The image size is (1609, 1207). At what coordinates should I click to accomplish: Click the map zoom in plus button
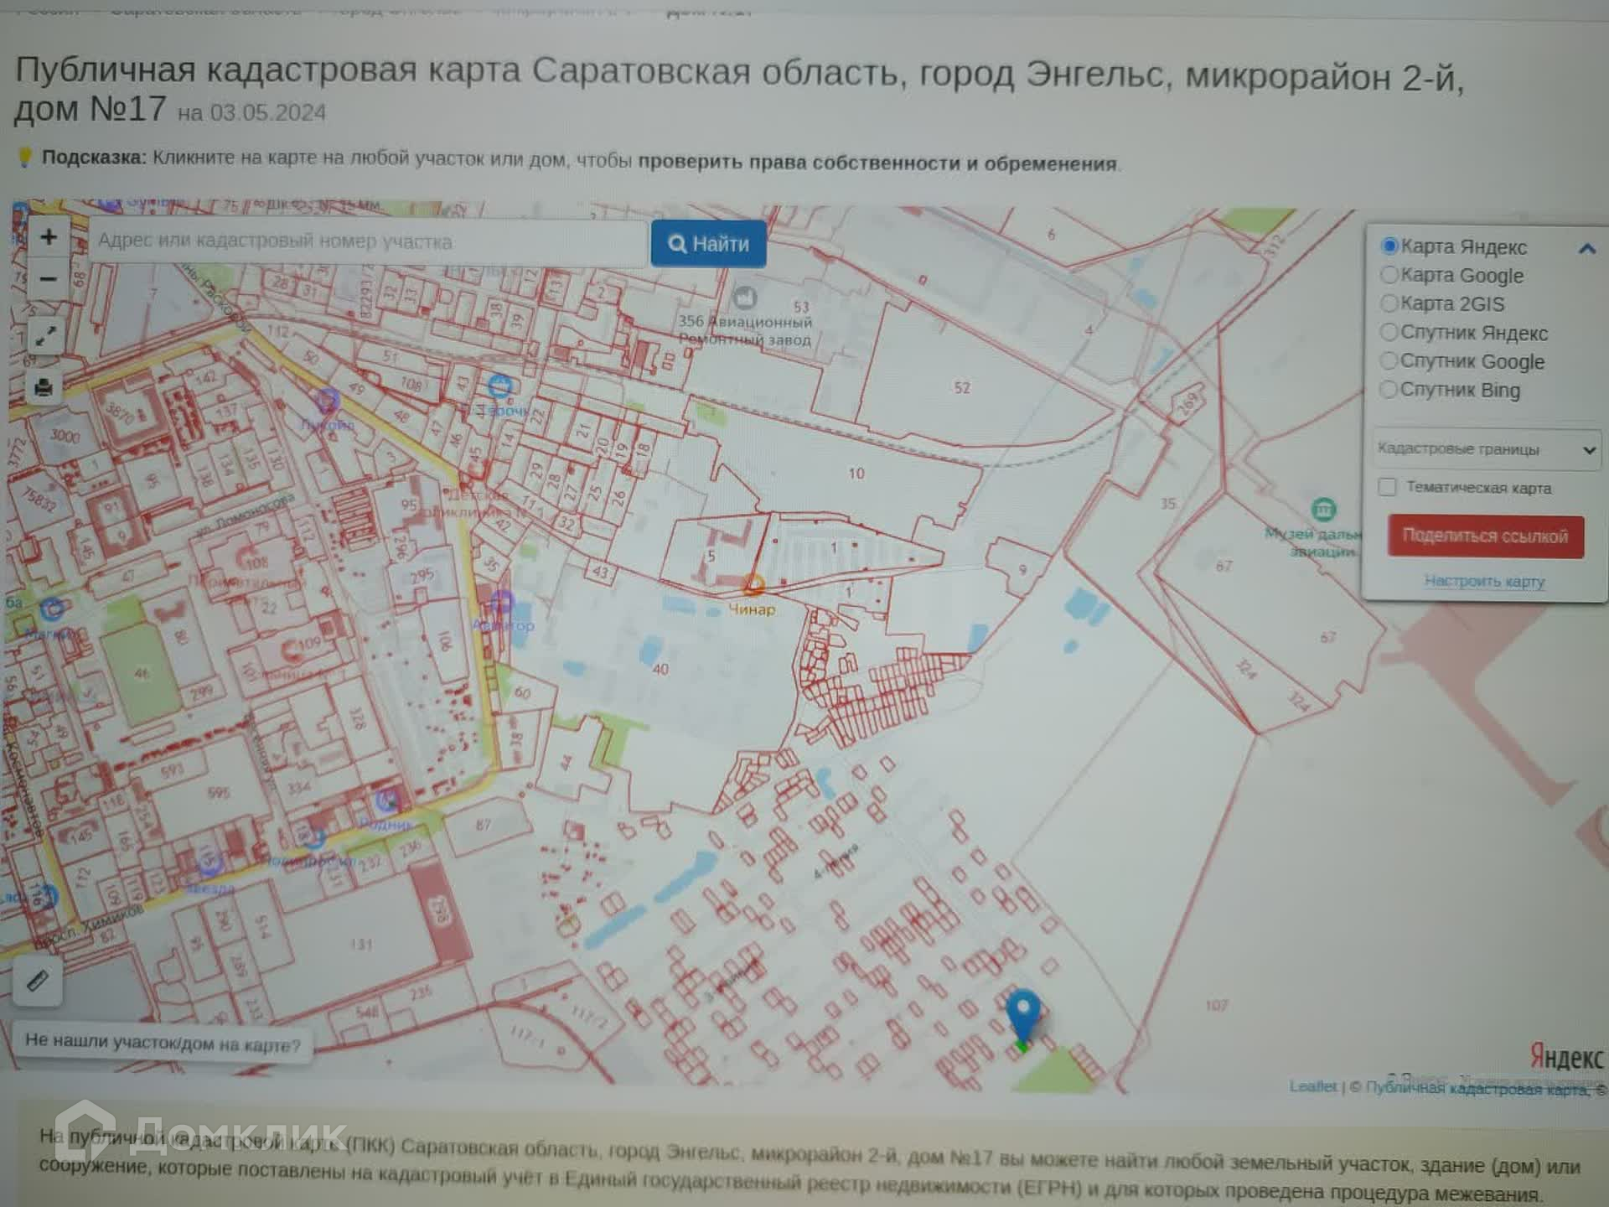click(x=48, y=237)
